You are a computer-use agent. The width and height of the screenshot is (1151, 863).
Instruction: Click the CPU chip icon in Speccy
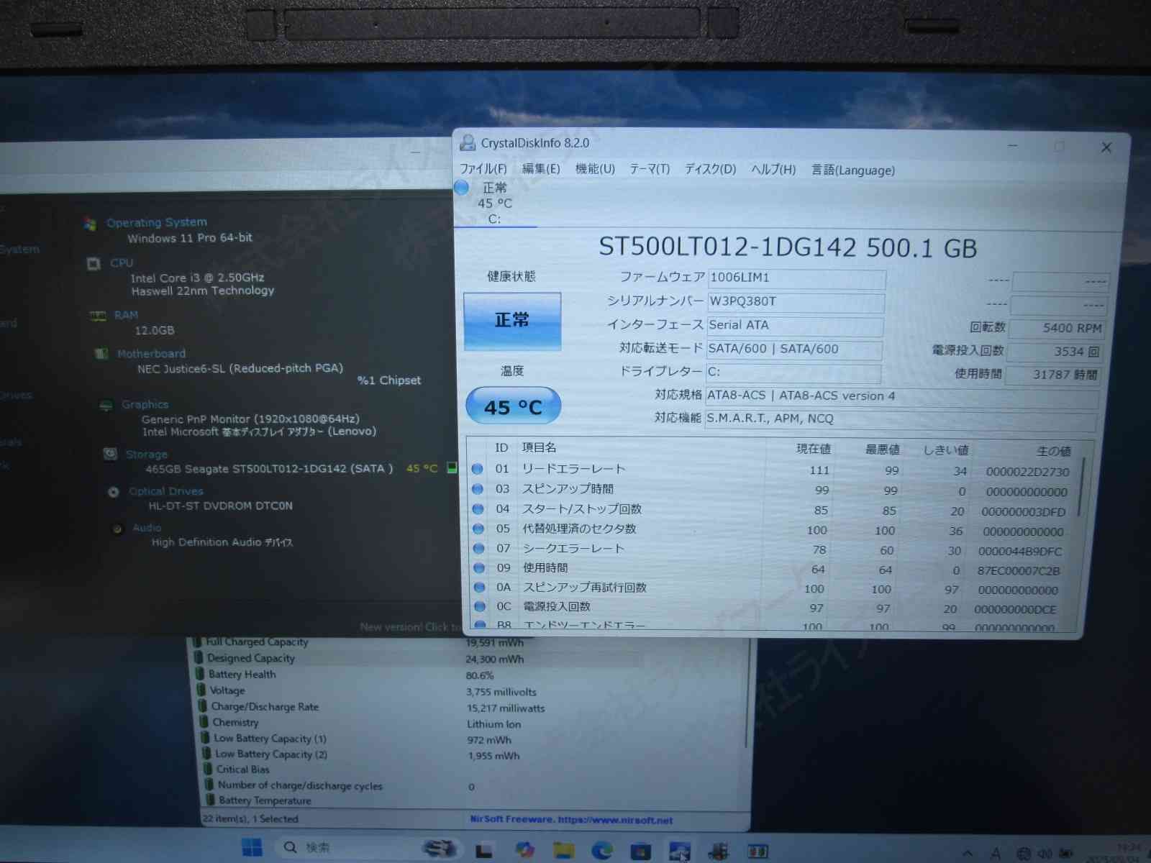click(94, 264)
